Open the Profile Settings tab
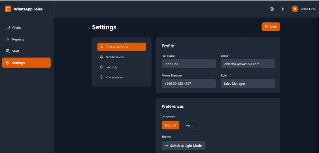319x153 pixels. 121,47
